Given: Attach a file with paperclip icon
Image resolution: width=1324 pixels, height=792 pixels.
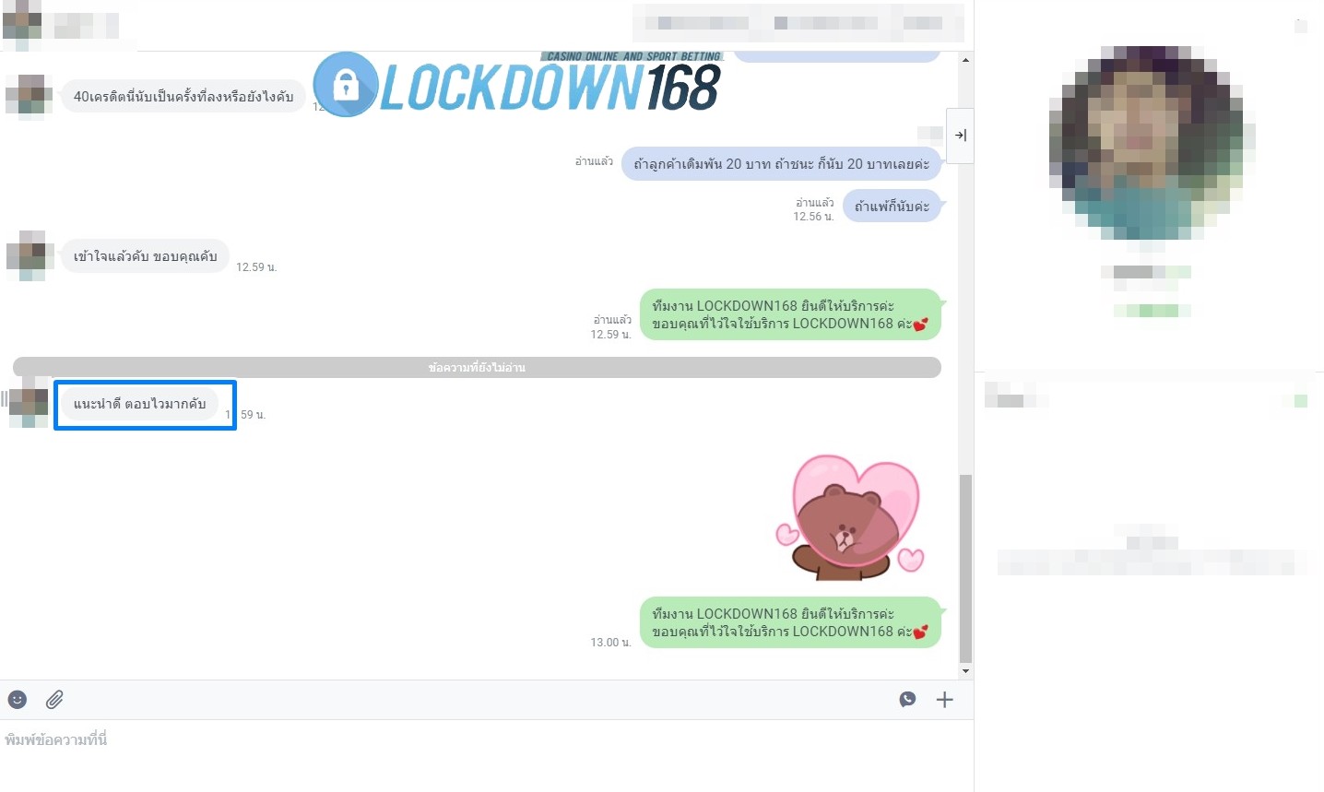Looking at the screenshot, I should point(54,700).
